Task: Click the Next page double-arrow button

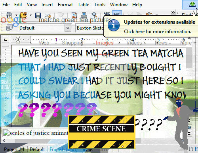Action: [x=189, y=134]
